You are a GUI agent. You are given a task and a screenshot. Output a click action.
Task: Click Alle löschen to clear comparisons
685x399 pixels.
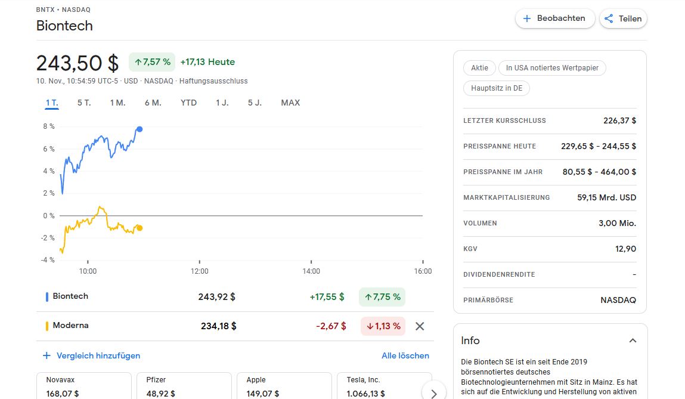[405, 355]
